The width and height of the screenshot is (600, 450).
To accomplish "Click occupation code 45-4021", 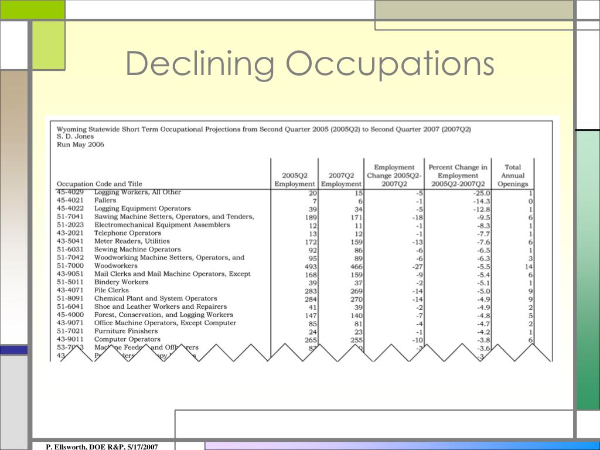I will point(70,200).
